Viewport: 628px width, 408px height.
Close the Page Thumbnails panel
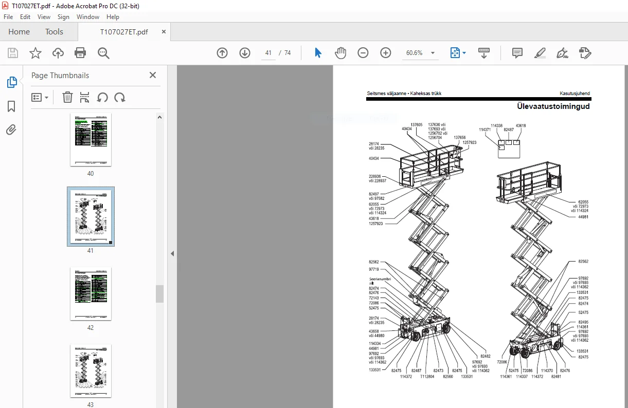tap(153, 75)
